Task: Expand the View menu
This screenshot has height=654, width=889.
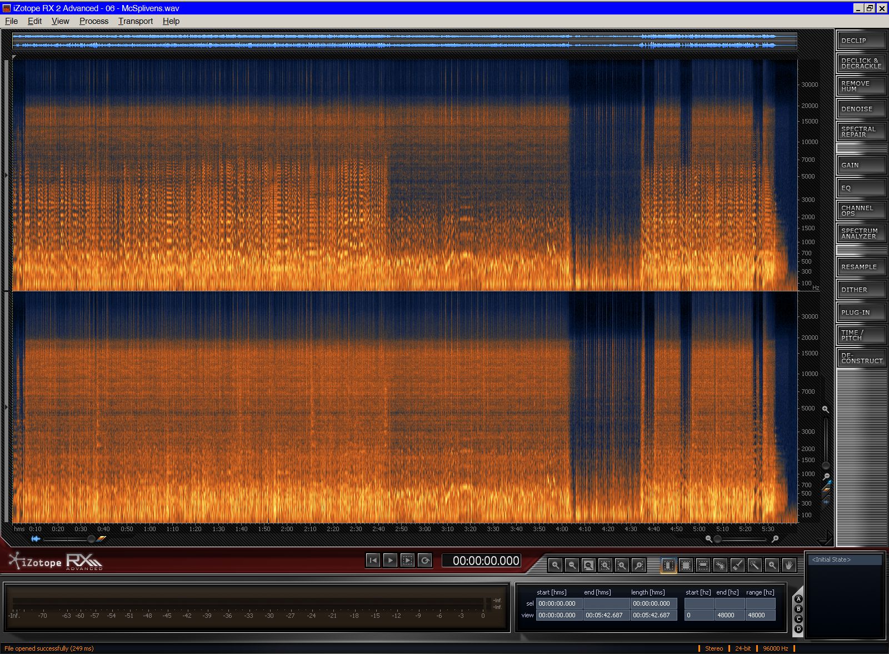Action: [60, 21]
